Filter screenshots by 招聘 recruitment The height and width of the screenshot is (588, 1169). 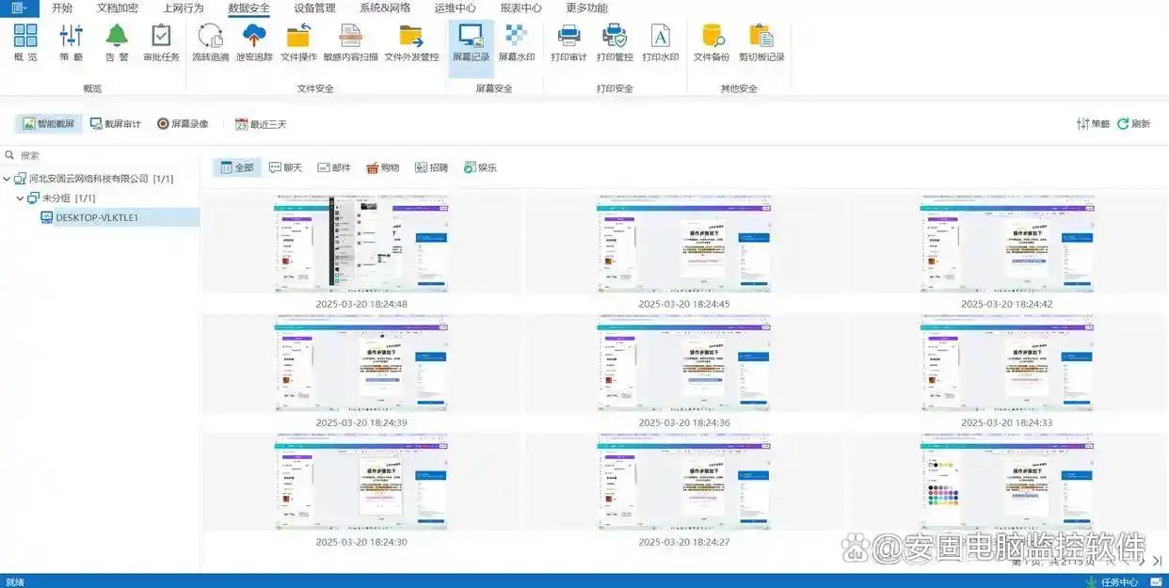coord(432,167)
